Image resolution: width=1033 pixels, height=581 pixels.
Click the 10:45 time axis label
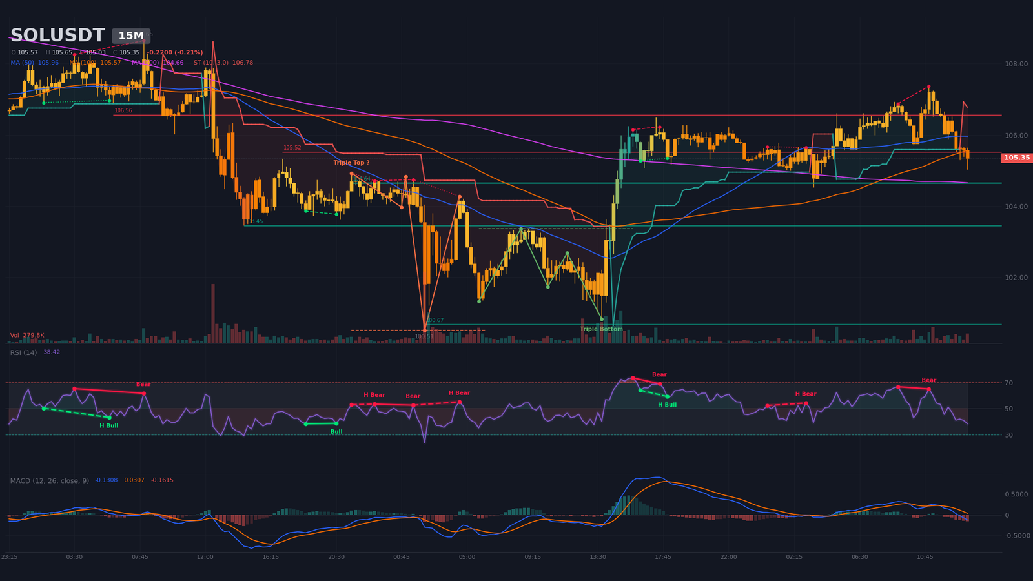tap(925, 557)
